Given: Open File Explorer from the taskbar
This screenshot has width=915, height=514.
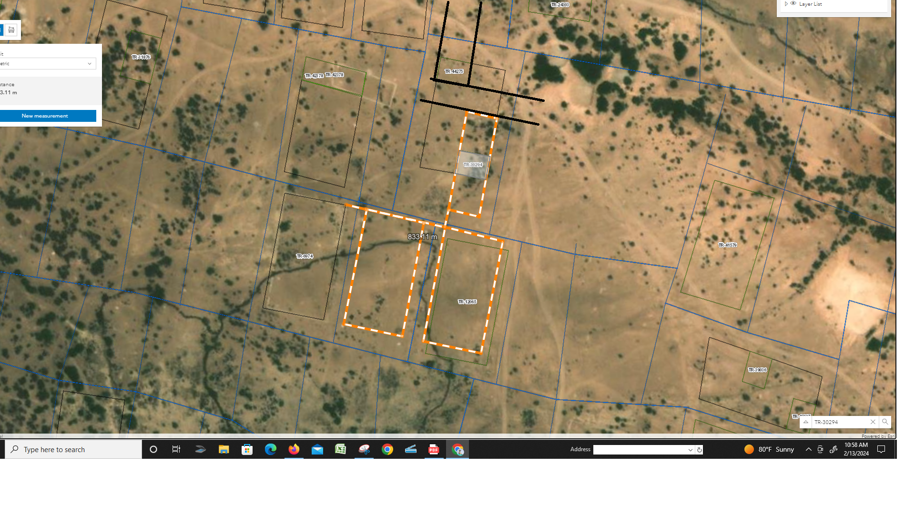Looking at the screenshot, I should click(x=224, y=449).
